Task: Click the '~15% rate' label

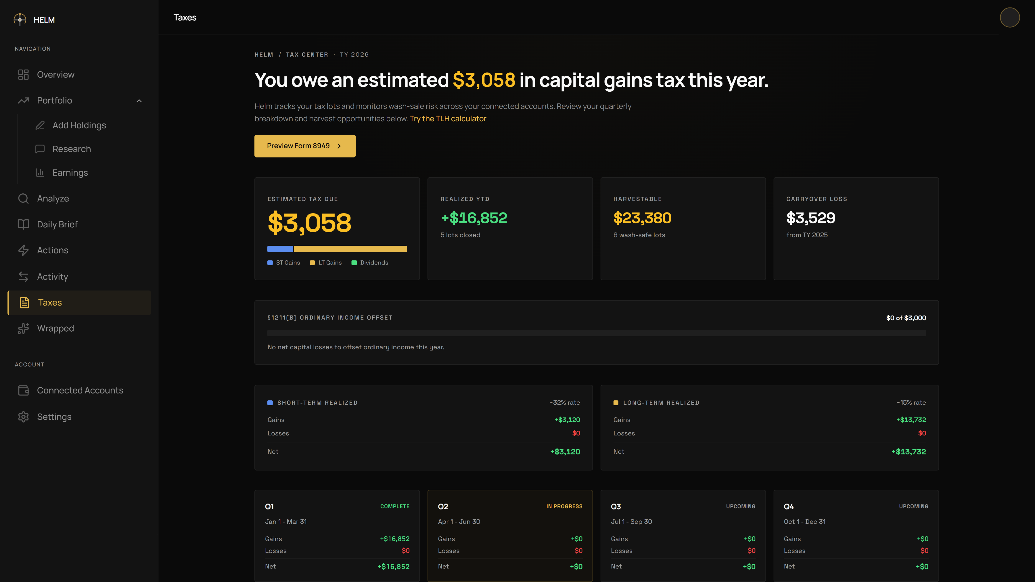Action: point(911,402)
